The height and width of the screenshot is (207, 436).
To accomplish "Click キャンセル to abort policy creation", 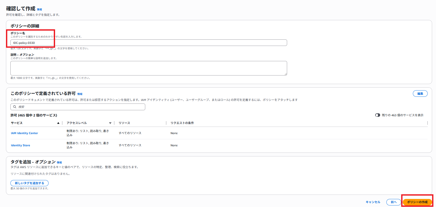I will [373, 202].
